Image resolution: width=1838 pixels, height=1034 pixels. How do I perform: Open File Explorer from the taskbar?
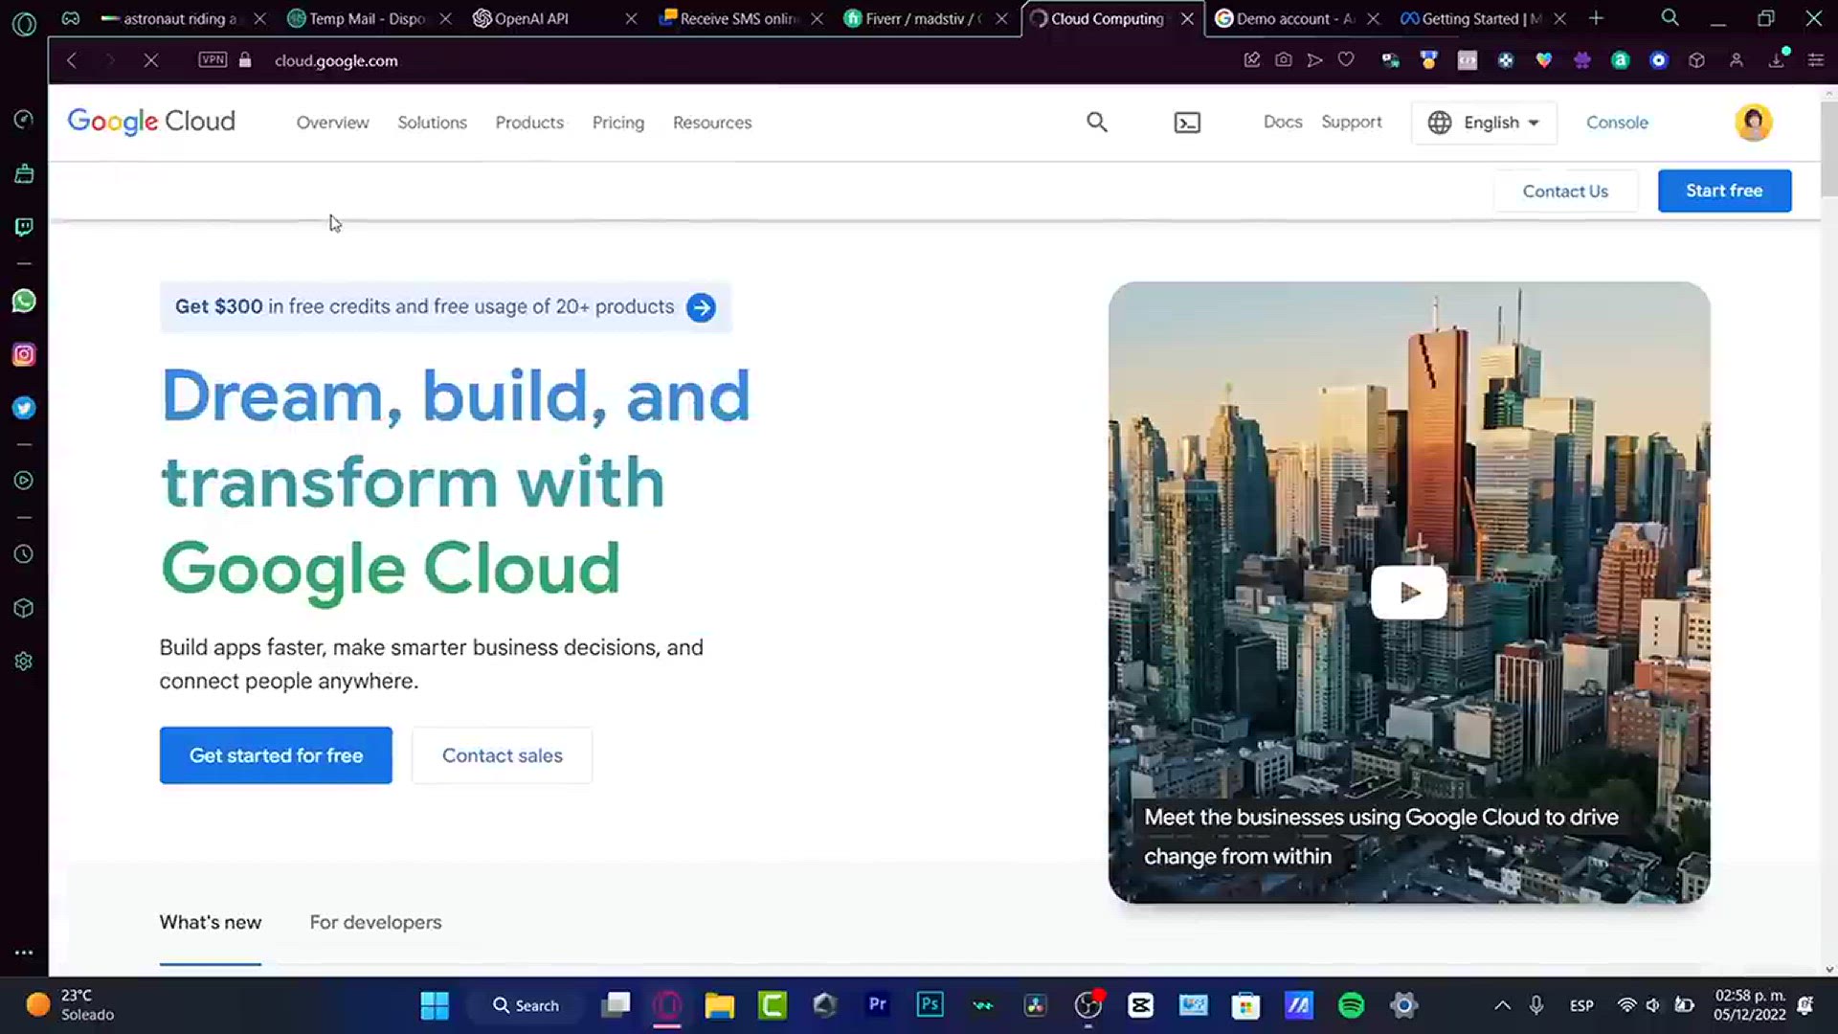click(719, 1005)
